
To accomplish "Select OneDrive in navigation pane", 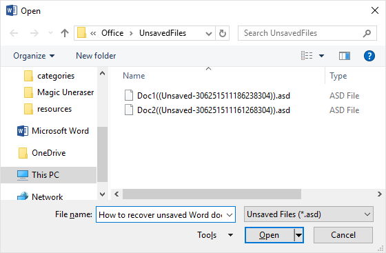I will pyautogui.click(x=42, y=153).
